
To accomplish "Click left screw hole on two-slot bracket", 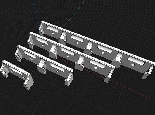I will [x=32, y=59].
